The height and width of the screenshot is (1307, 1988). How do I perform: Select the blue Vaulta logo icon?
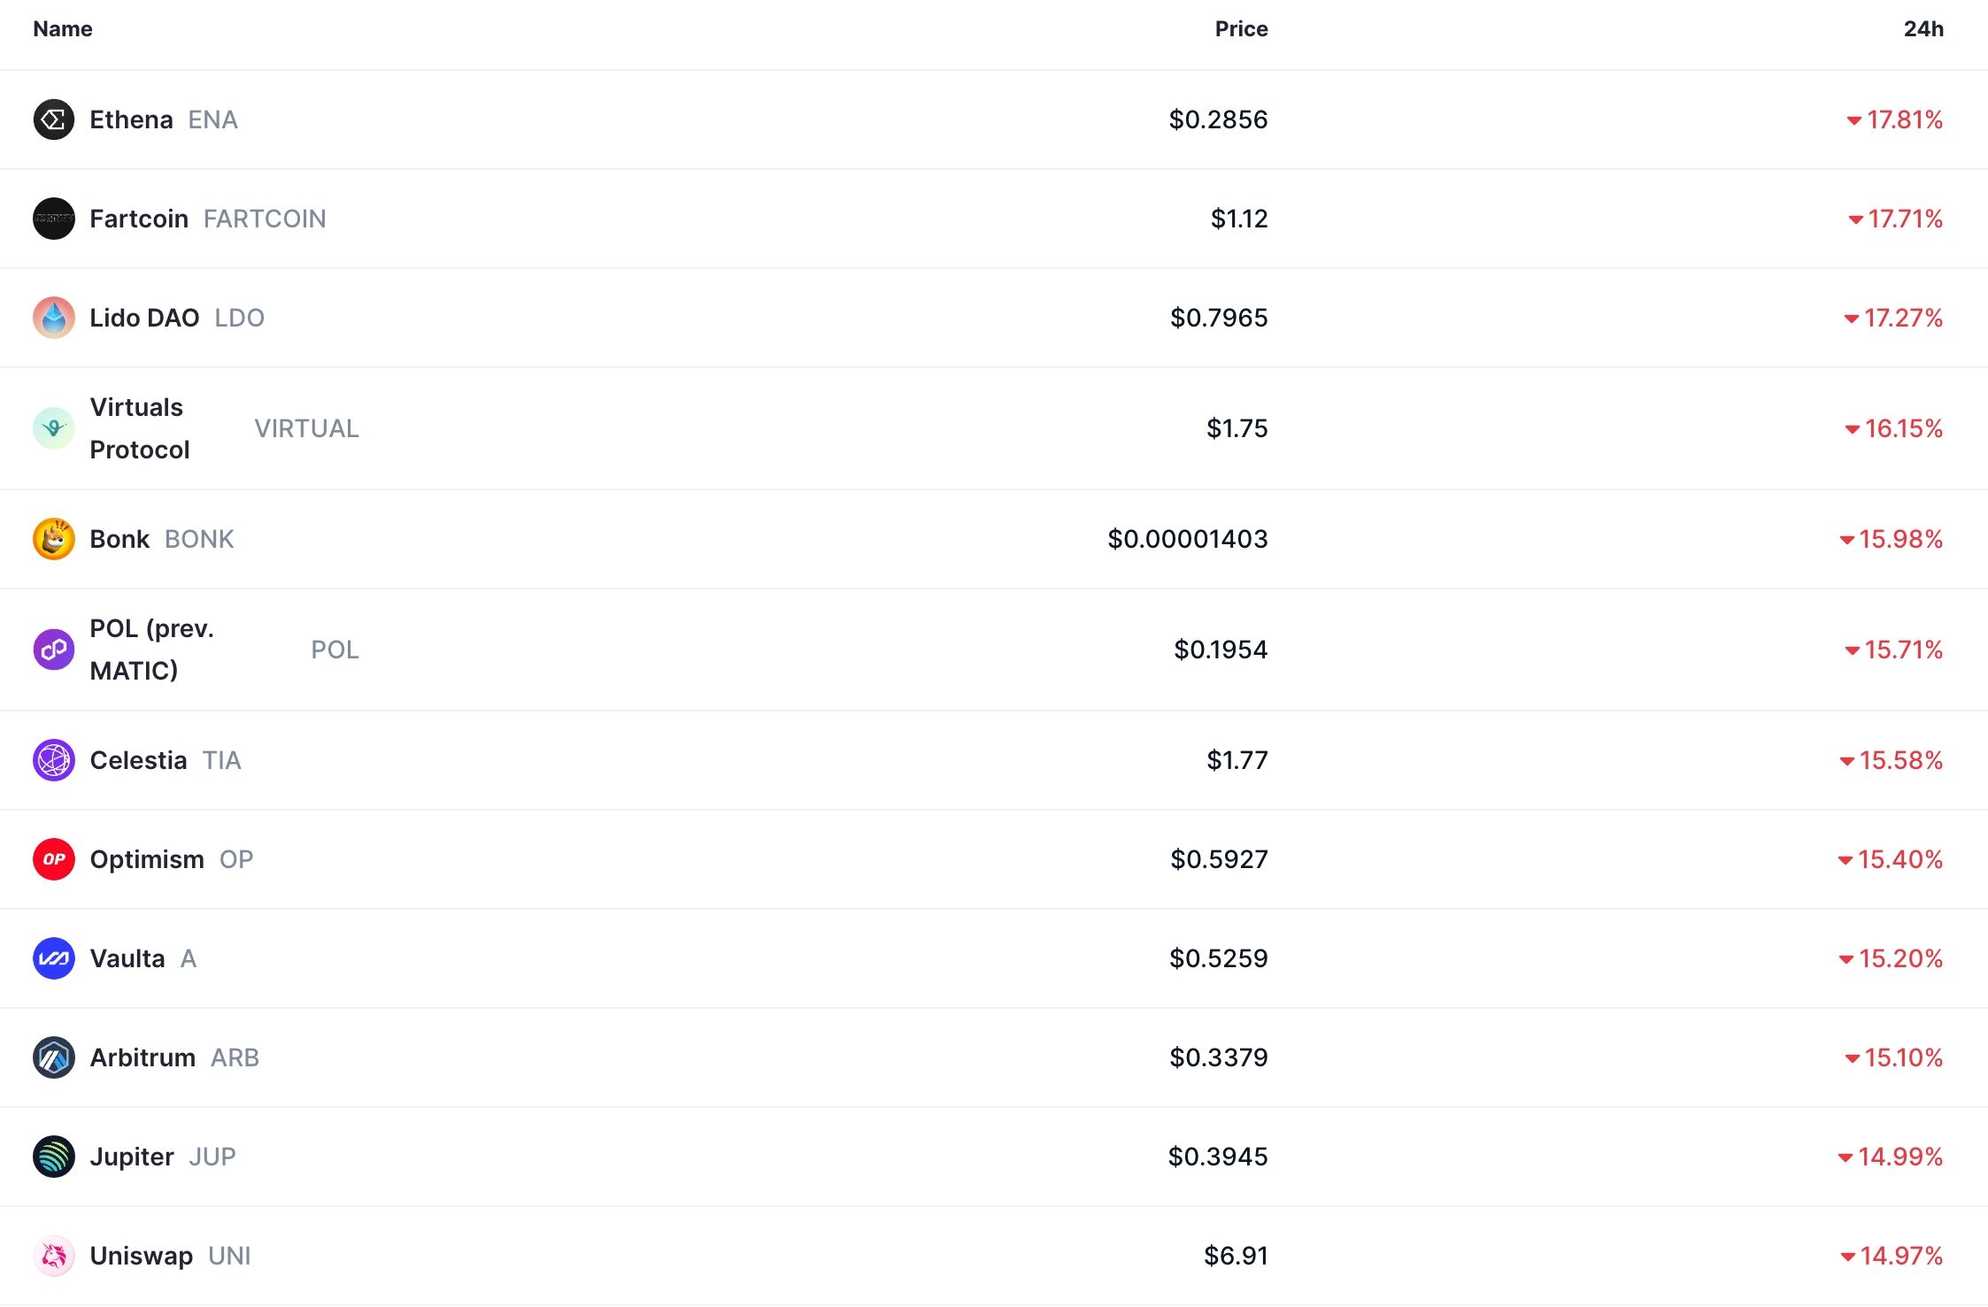(x=54, y=958)
